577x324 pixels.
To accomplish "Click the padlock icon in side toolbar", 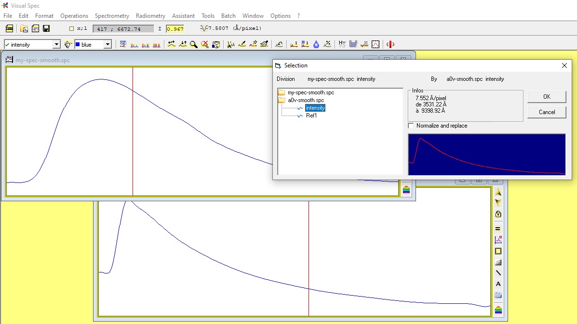I will coord(498,214).
